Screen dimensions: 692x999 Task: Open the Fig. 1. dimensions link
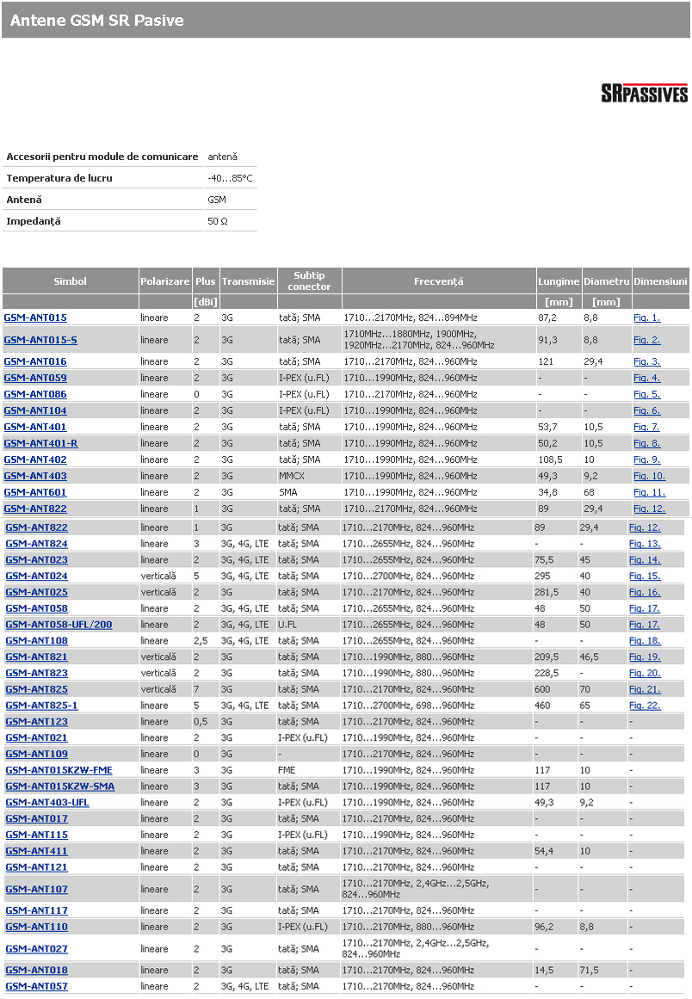point(646,318)
